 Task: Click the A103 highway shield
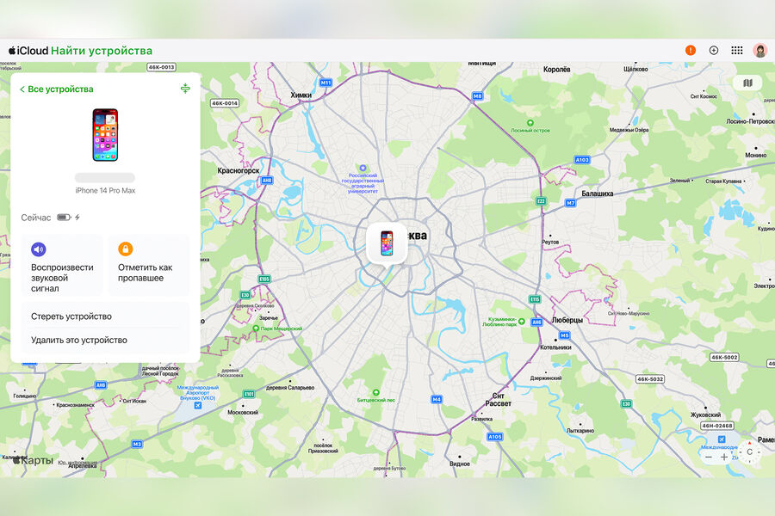pyautogui.click(x=582, y=160)
